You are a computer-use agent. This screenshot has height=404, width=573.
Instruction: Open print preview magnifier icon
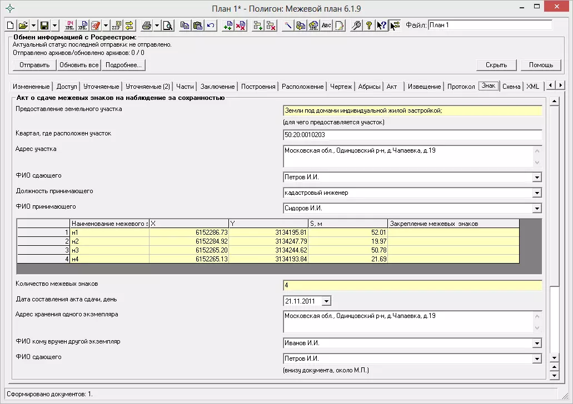[x=168, y=25]
